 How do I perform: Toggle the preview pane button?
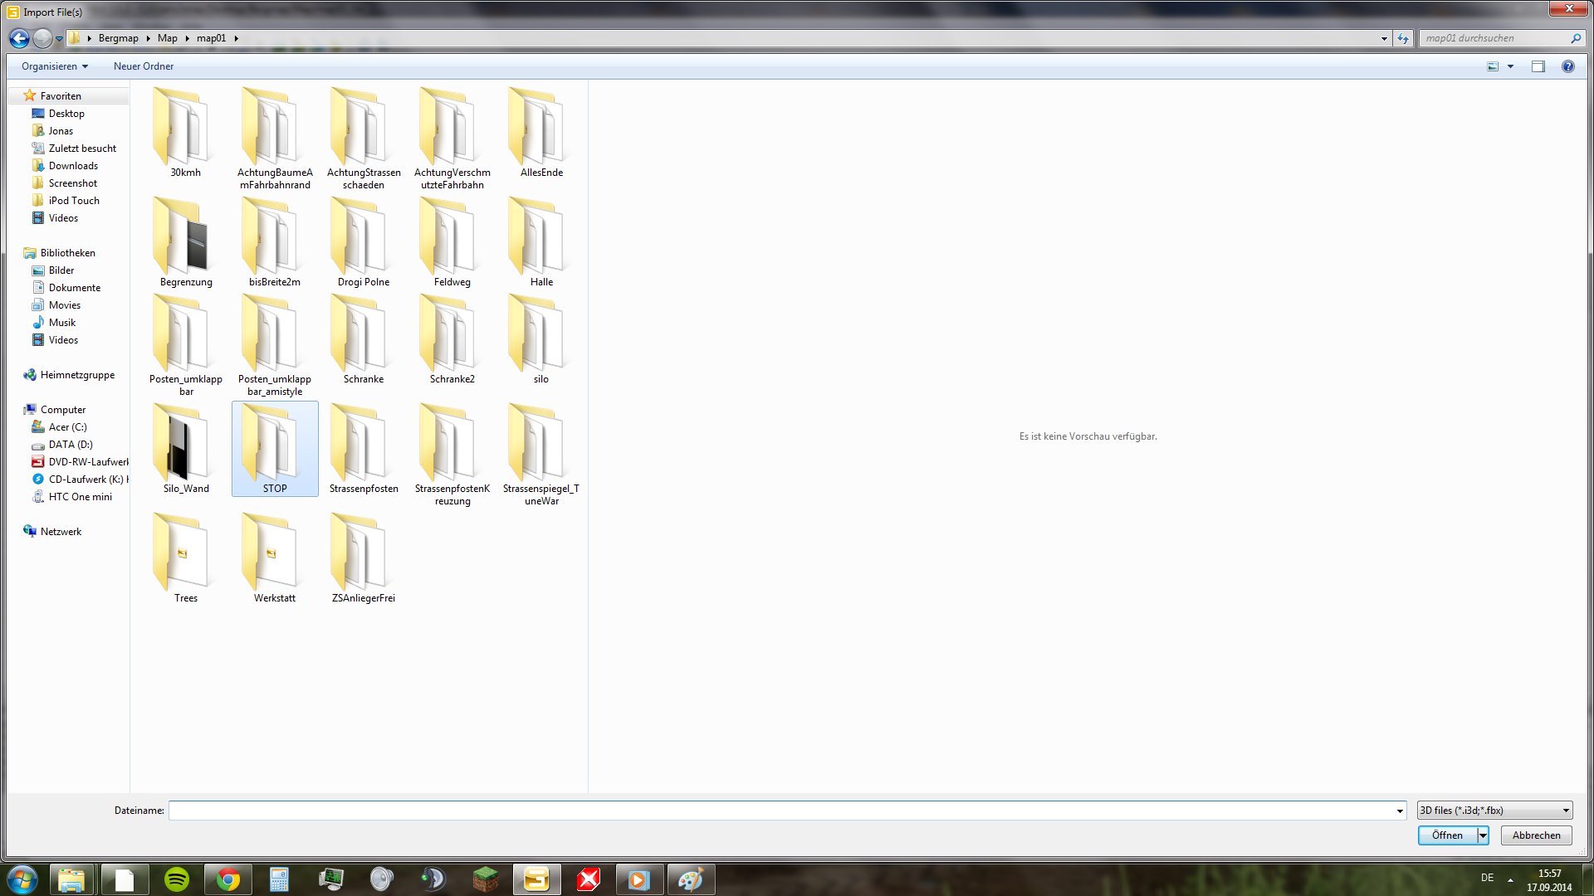[x=1538, y=66]
